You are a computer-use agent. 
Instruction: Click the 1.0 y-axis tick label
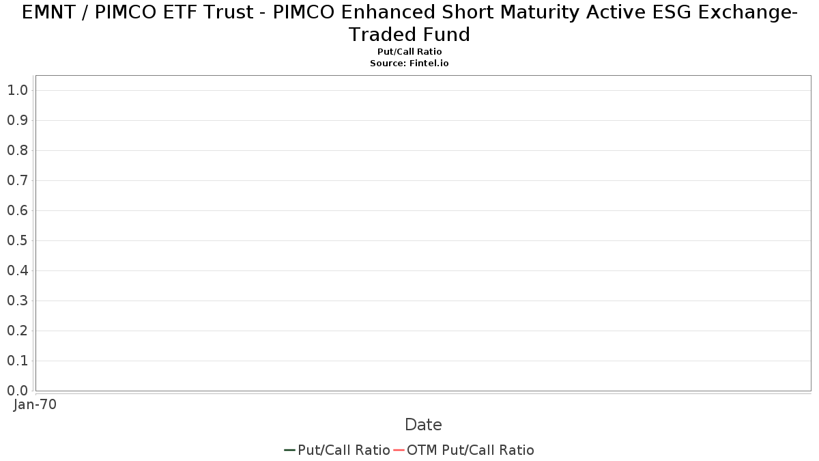17,90
